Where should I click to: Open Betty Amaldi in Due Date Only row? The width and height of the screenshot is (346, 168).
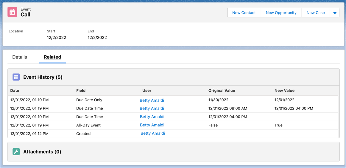(x=152, y=100)
